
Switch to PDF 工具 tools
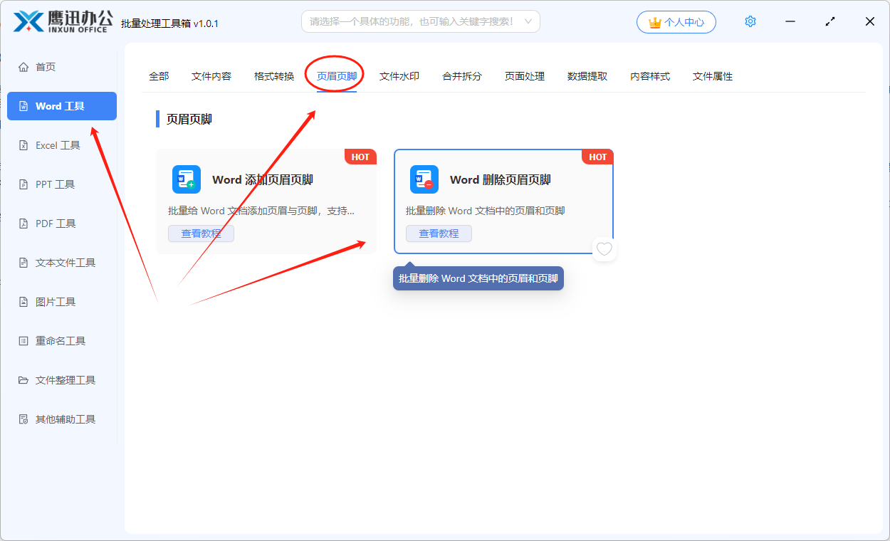pyautogui.click(x=53, y=223)
